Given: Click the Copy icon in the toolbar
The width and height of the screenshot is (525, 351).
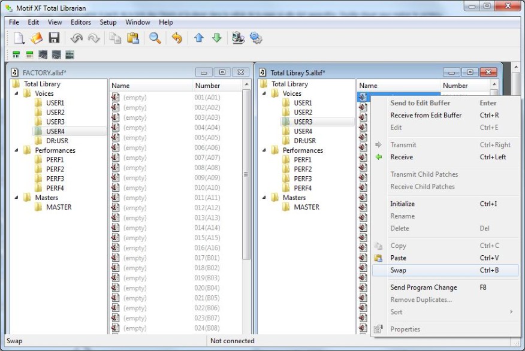Looking at the screenshot, I should 116,38.
